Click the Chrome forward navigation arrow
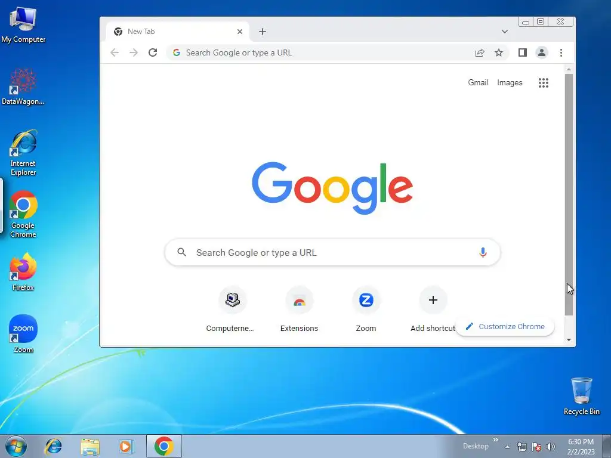The width and height of the screenshot is (611, 458). tap(134, 52)
